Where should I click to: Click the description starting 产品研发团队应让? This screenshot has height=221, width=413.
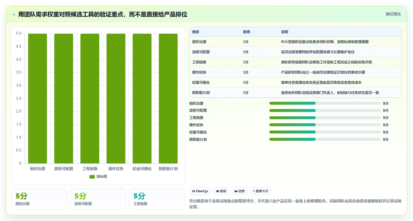pos(323,72)
